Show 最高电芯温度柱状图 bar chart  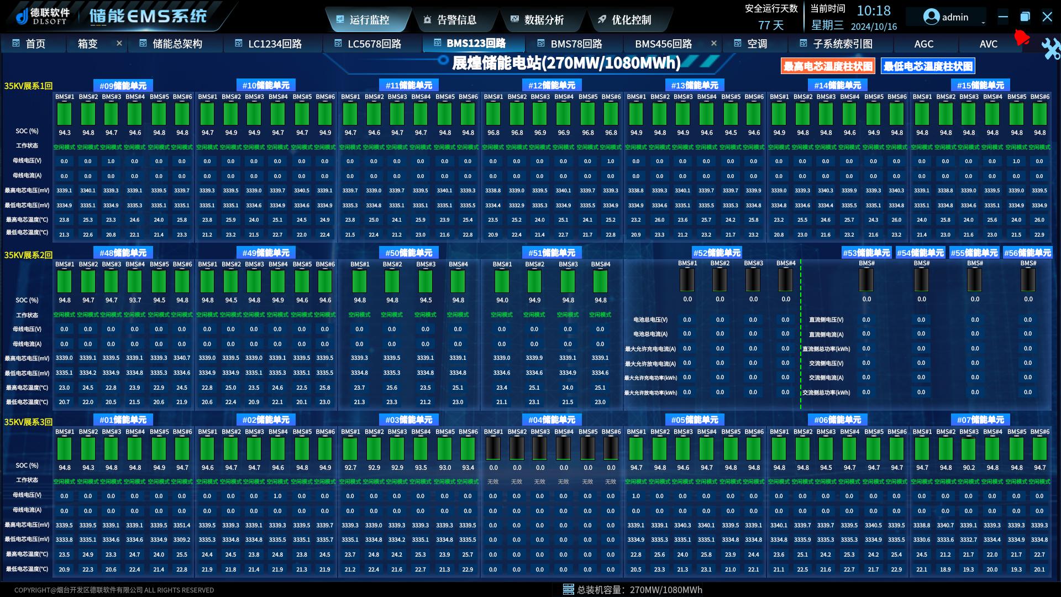(x=828, y=66)
